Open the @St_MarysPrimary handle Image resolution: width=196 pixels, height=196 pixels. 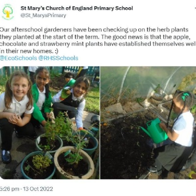click(43, 16)
